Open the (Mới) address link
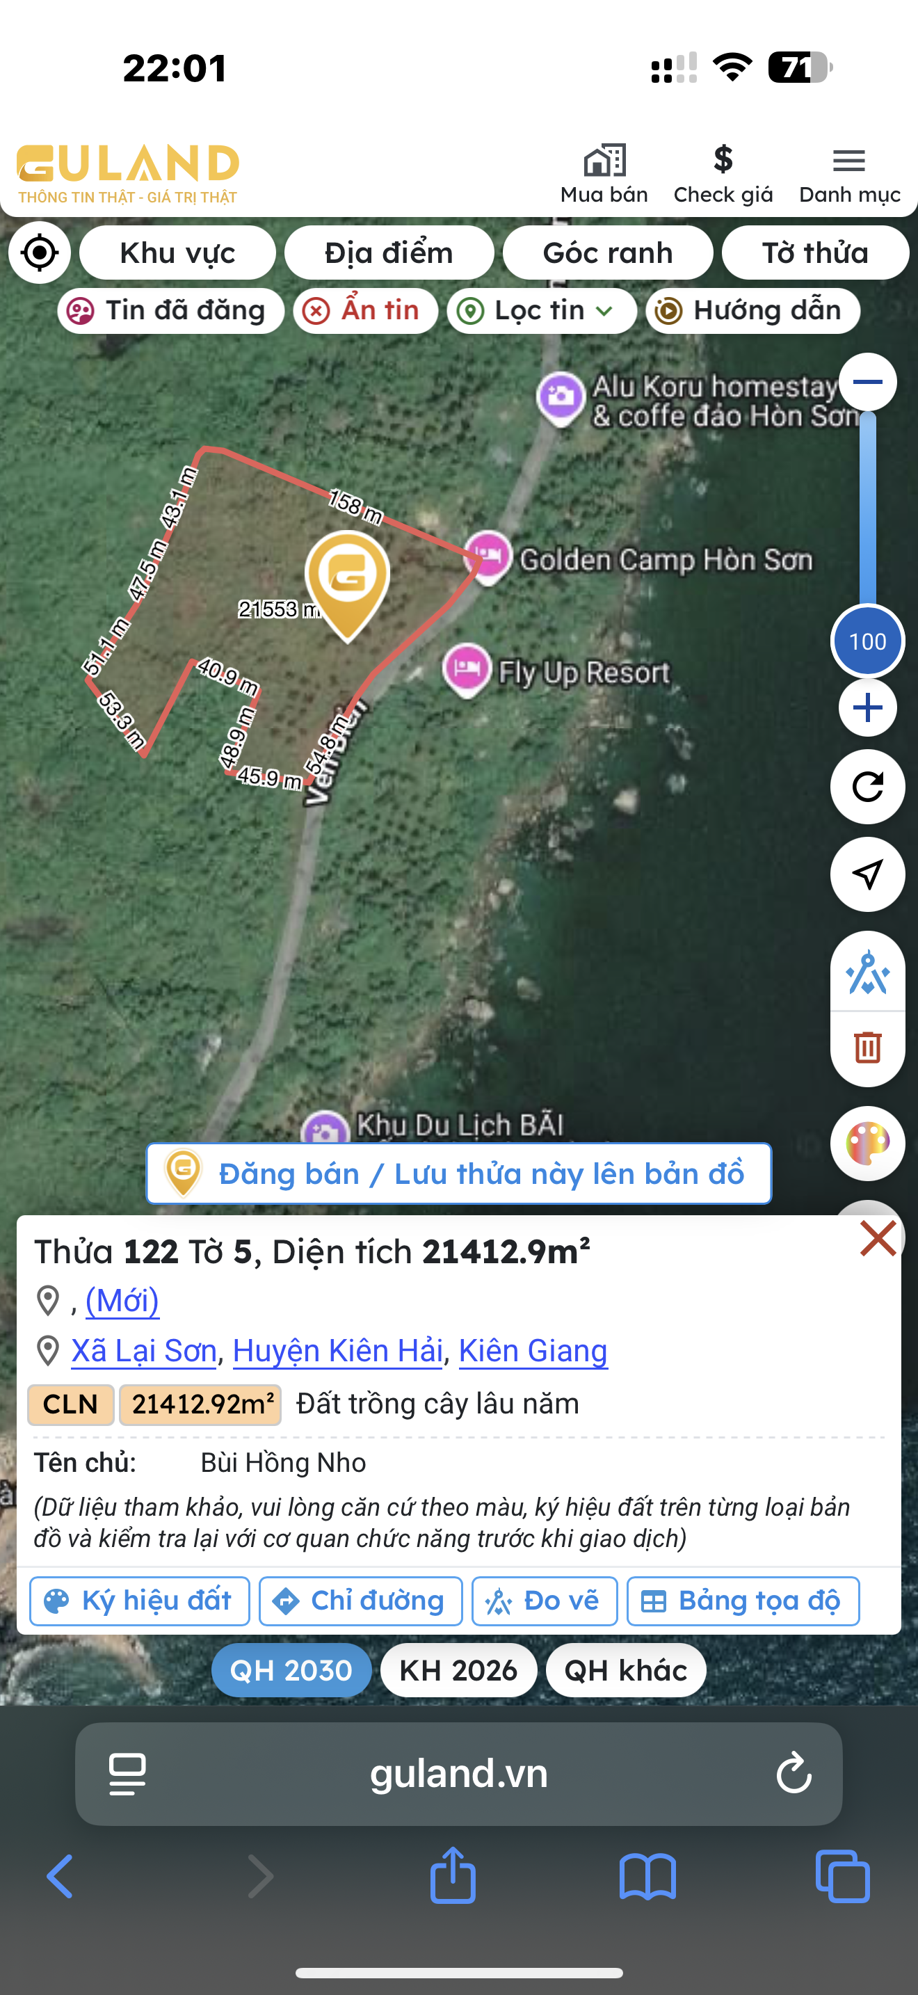The height and width of the screenshot is (1995, 918). (122, 1300)
